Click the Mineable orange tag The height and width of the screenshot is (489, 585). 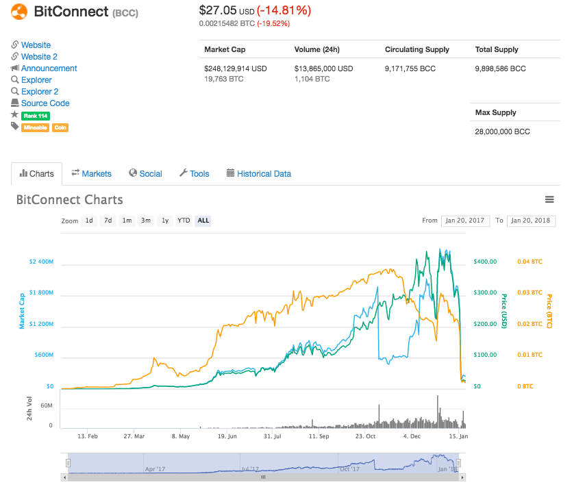(36, 127)
